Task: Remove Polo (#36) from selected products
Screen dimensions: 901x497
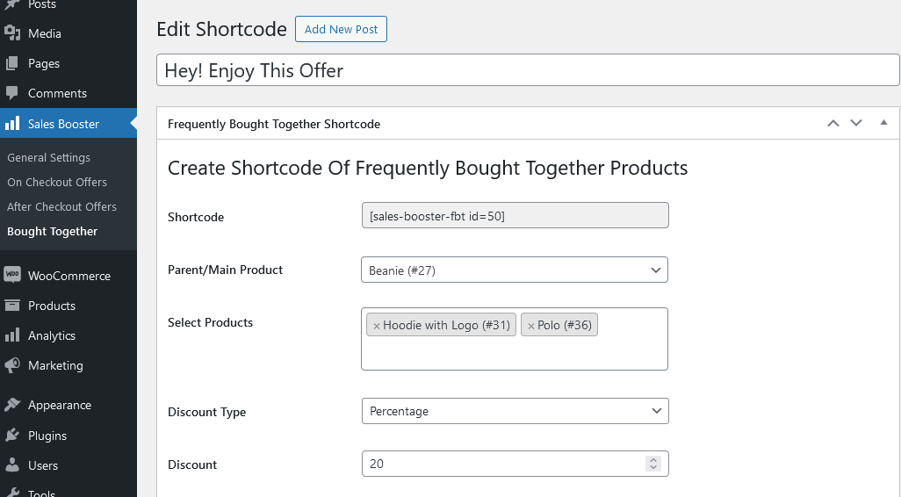Action: pos(531,326)
